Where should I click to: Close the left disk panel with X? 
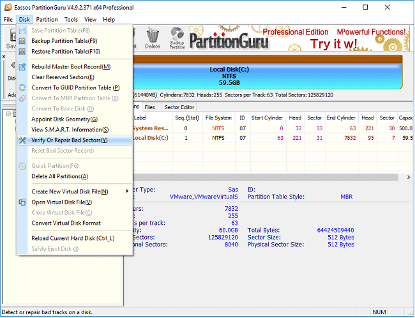4,56
